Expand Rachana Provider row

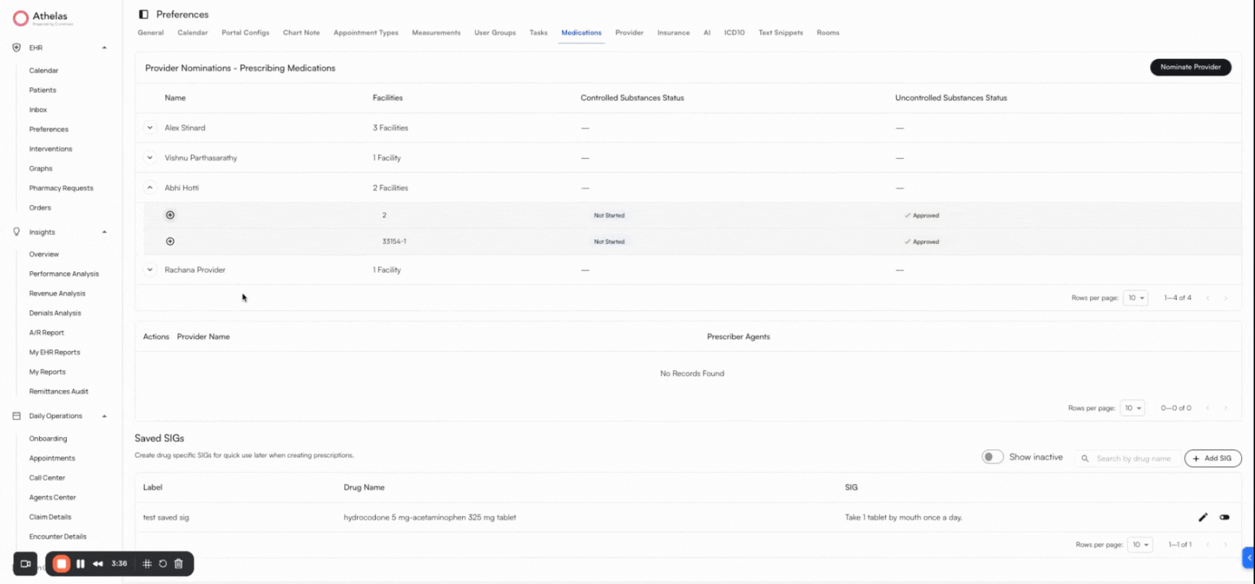[x=150, y=270]
